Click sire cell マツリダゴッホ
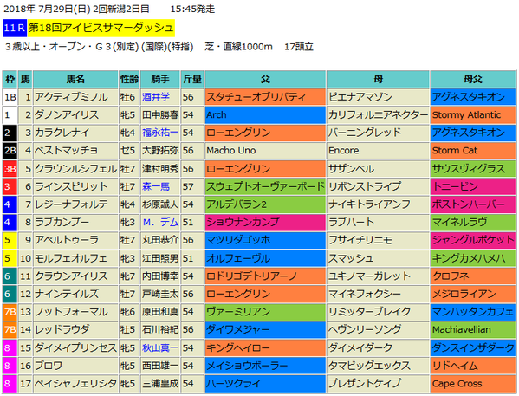 pyautogui.click(x=265, y=240)
